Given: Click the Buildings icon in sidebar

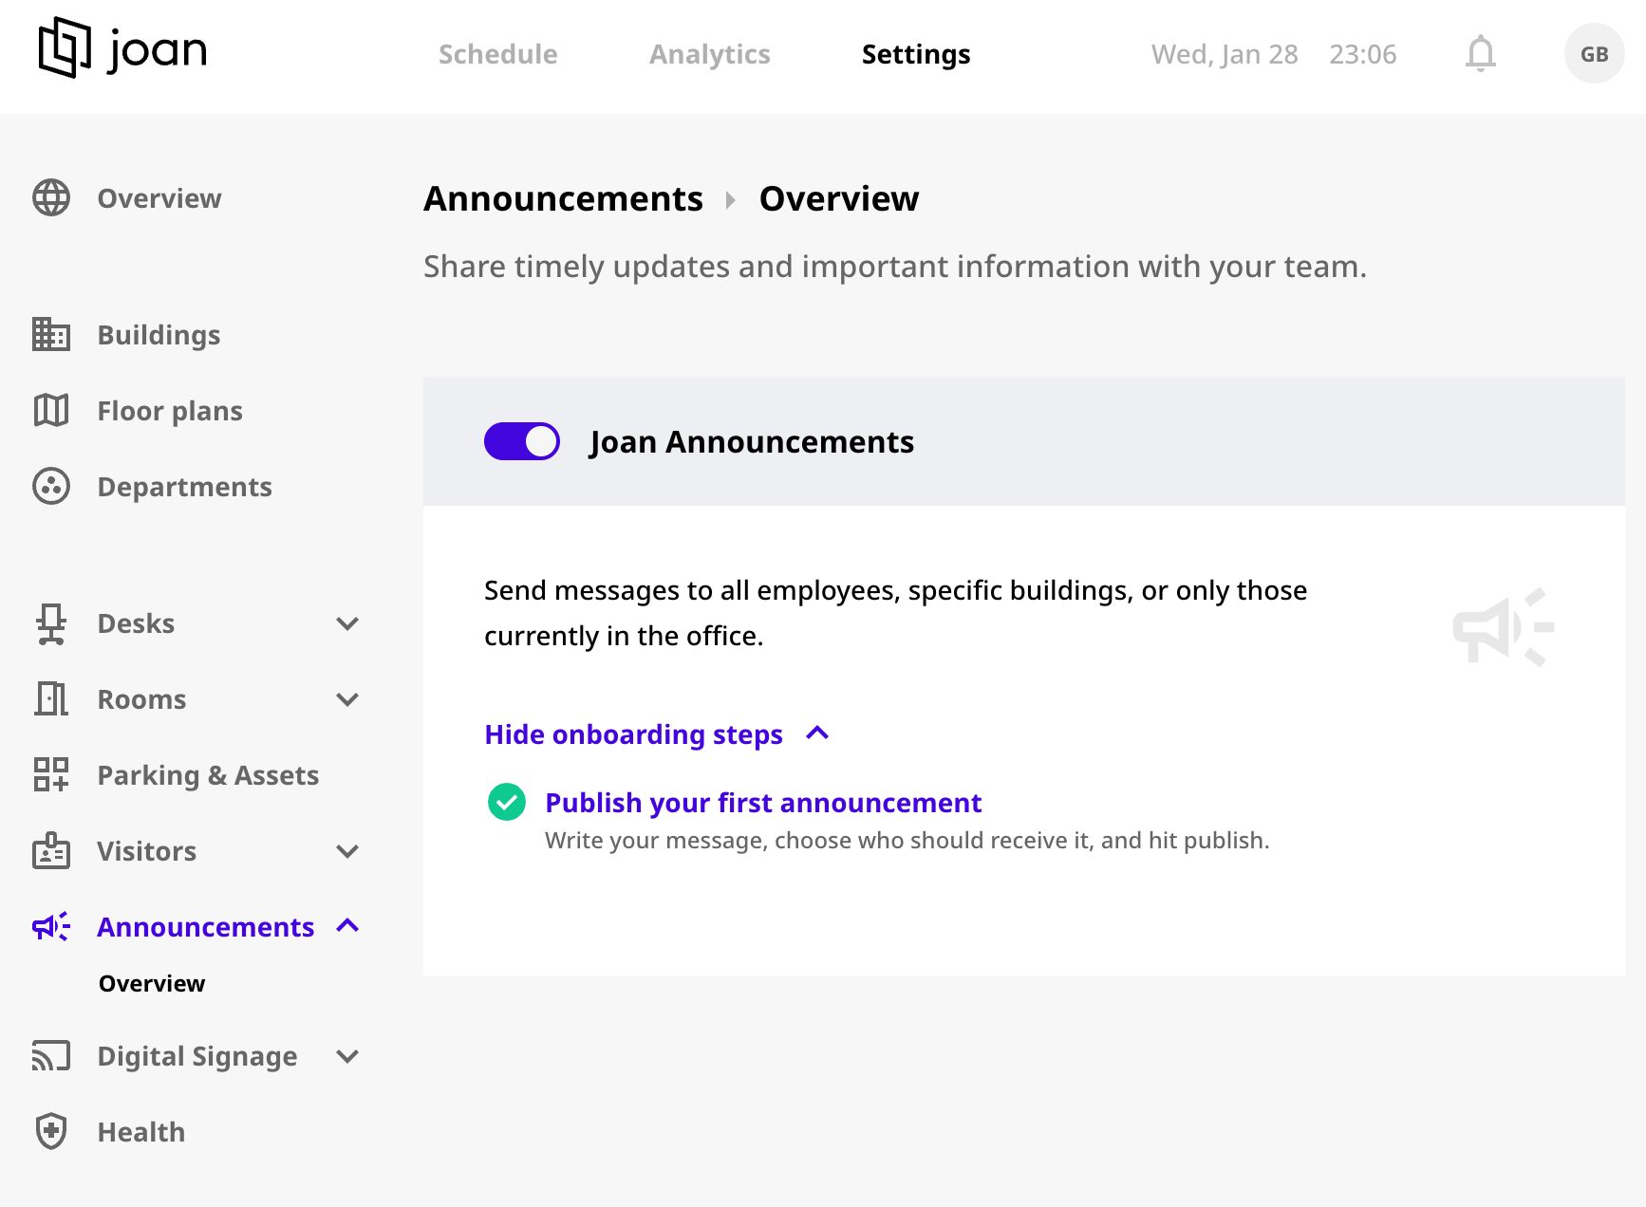Looking at the screenshot, I should coord(51,334).
